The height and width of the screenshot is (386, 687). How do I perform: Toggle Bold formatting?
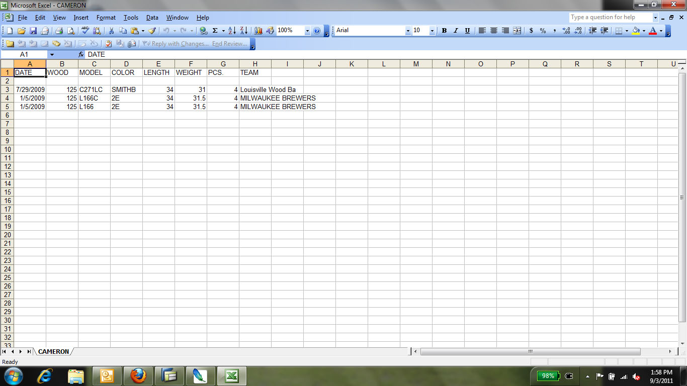click(444, 31)
